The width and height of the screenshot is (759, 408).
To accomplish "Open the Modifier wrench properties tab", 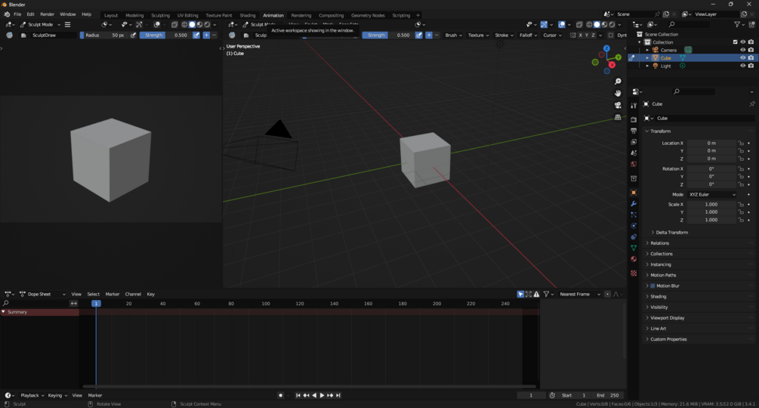I will 634,204.
